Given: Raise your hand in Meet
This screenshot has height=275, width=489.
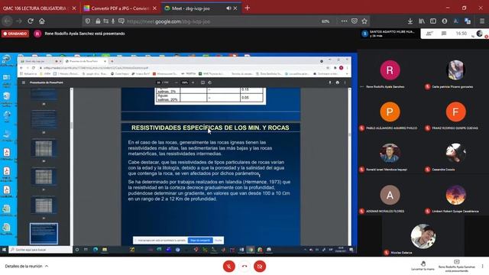Looking at the screenshot, I should [423, 266].
